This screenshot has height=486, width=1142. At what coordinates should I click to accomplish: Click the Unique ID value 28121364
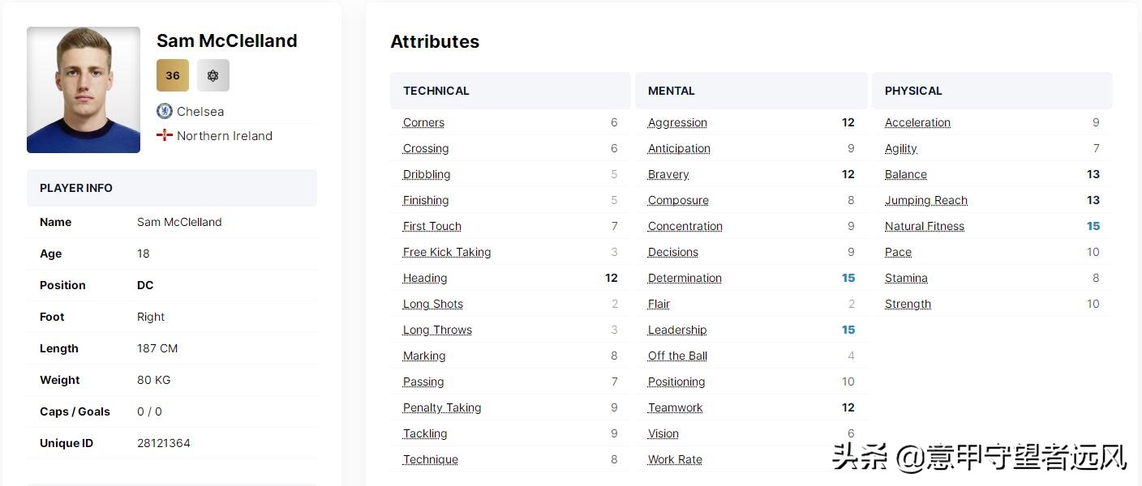pyautogui.click(x=164, y=443)
